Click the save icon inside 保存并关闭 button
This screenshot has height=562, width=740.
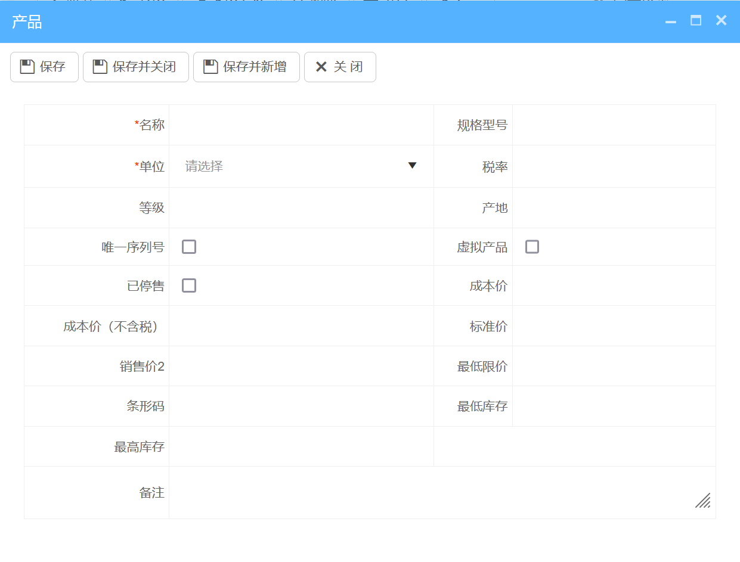pos(100,67)
